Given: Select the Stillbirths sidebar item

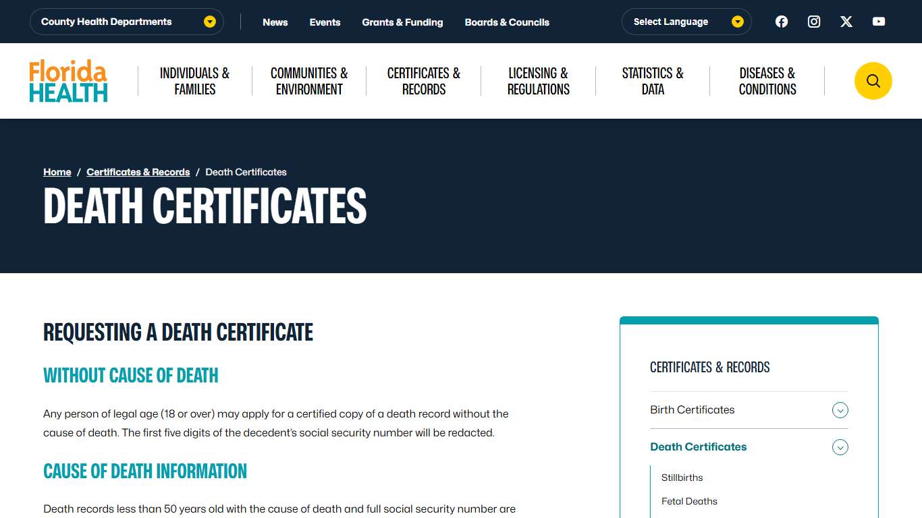Looking at the screenshot, I should pyautogui.click(x=682, y=478).
